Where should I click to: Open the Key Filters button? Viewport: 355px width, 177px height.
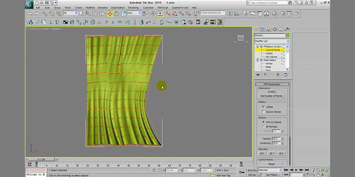click(272, 175)
